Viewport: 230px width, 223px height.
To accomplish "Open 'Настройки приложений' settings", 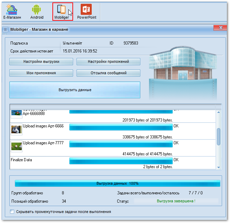I will point(108,62).
